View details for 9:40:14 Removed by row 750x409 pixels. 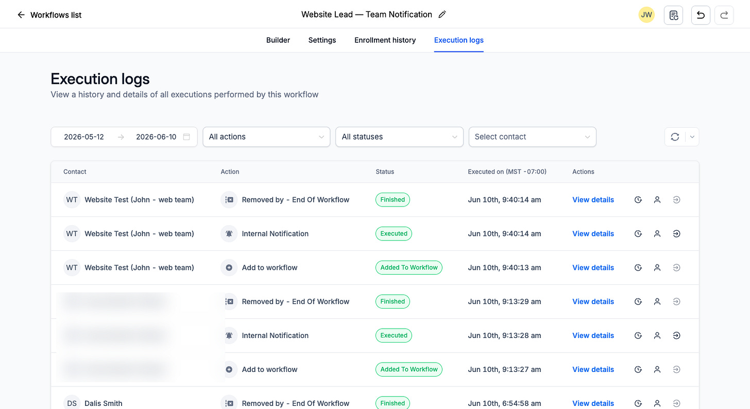point(593,200)
